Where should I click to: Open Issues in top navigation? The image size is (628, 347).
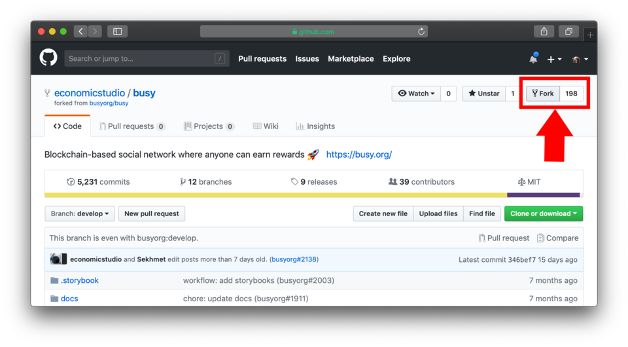click(307, 58)
